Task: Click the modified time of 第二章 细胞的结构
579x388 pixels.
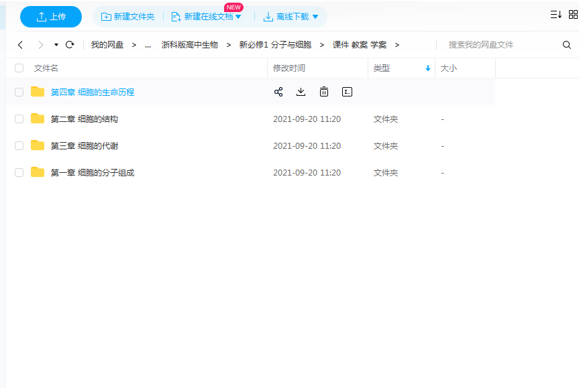Action: coord(307,119)
